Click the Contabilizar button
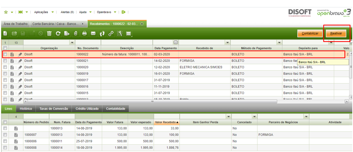This screenshot has width=353, height=152. pos(310,33)
